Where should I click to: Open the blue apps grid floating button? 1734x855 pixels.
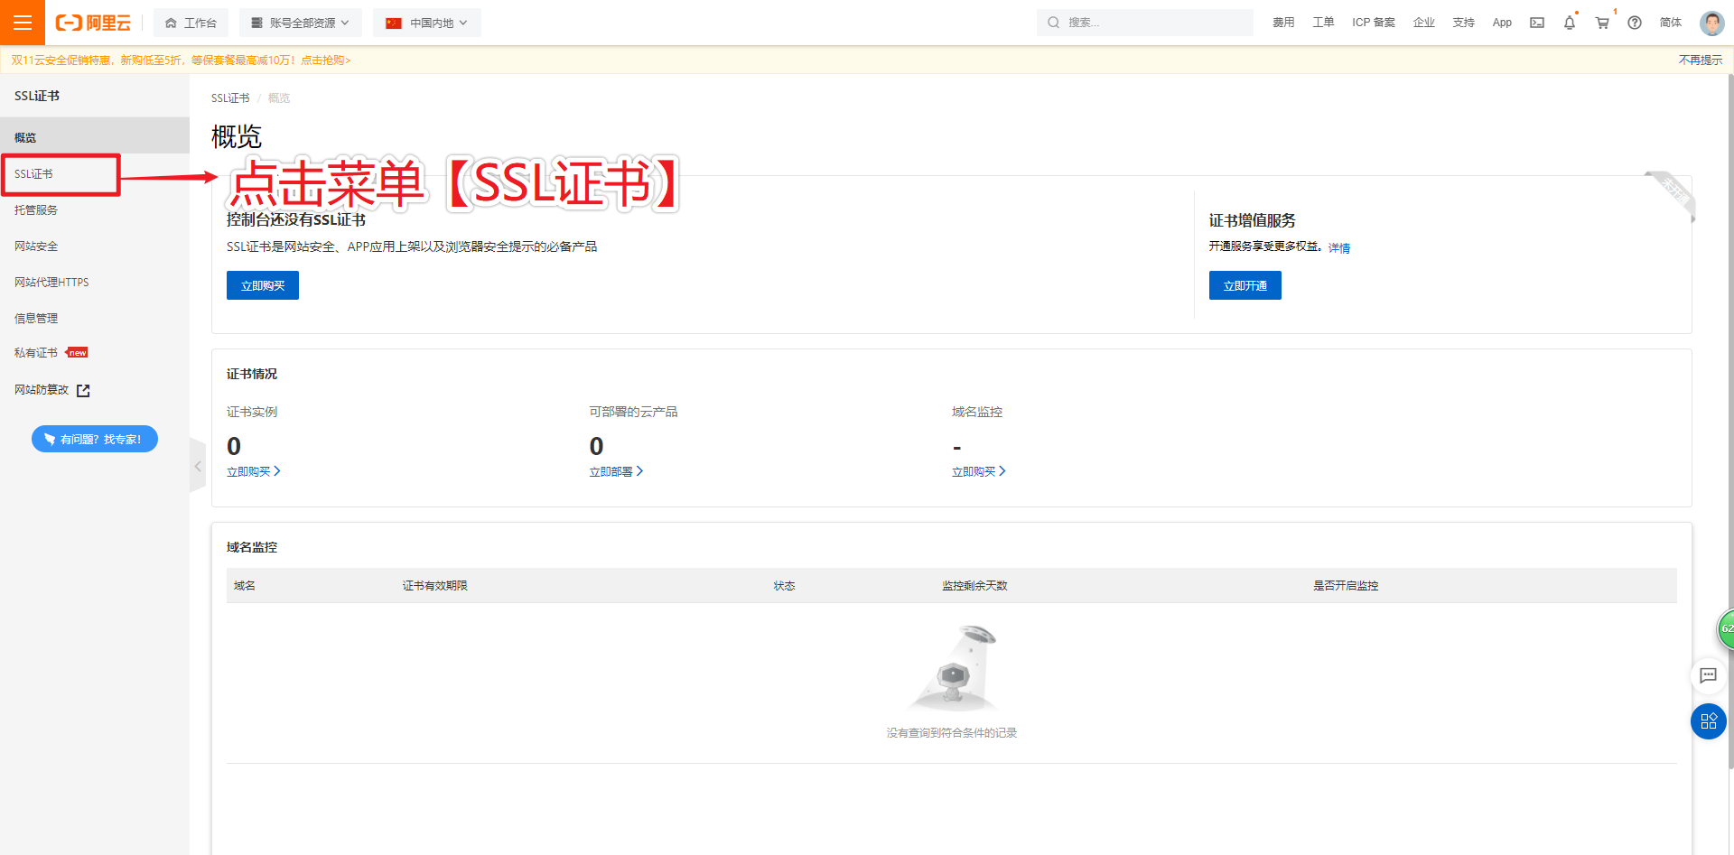coord(1708,721)
